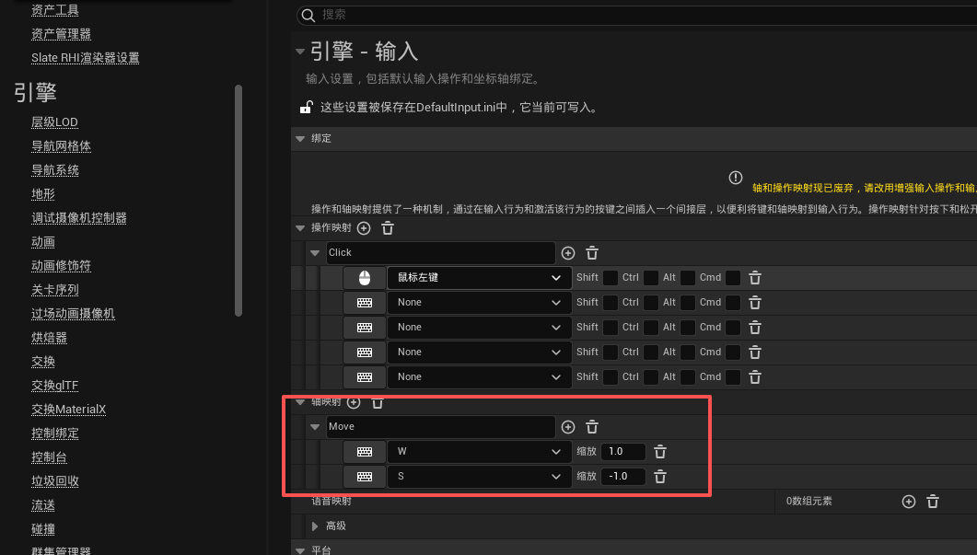Viewport: 977px width, 555px height.
Task: Remove the W key binding with its trash icon
Action: (x=660, y=452)
